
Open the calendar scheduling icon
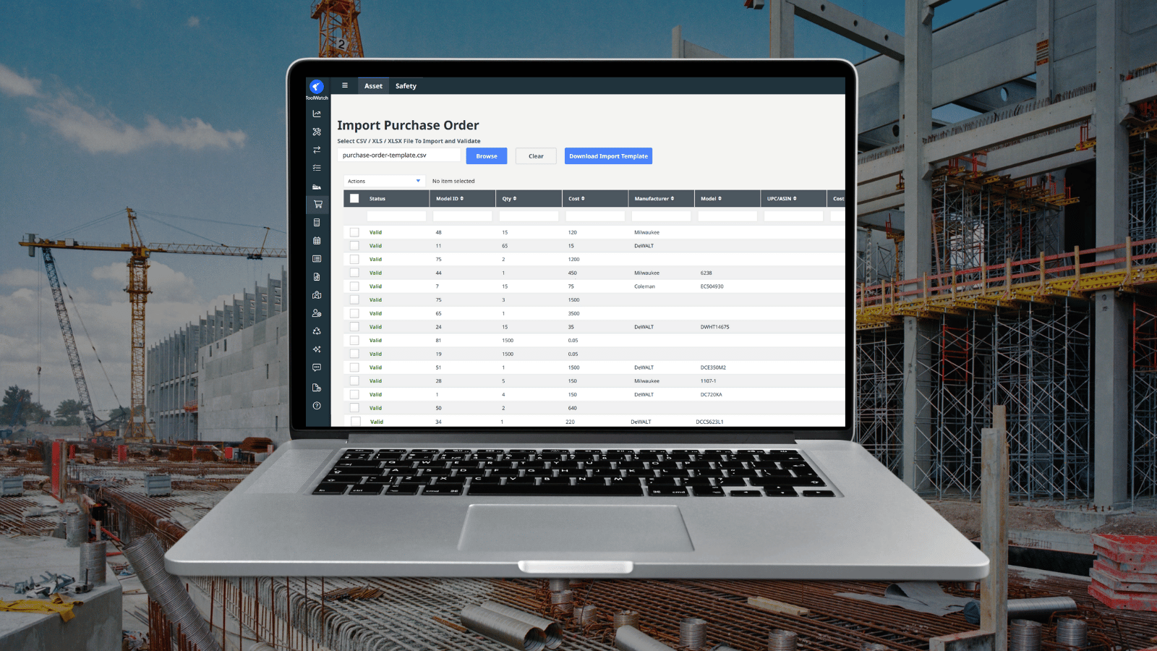pyautogui.click(x=316, y=240)
